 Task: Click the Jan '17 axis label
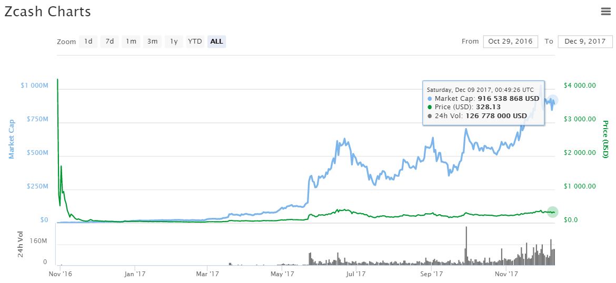[x=135, y=274]
